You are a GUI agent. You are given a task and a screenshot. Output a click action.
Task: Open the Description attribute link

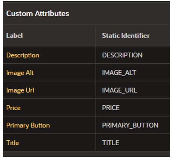point(23,55)
